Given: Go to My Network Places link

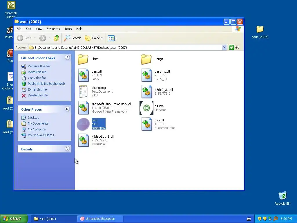Looking at the screenshot, I should click(41, 135).
